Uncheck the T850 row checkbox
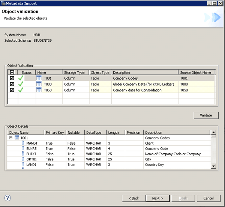225x207 pixels. [12, 90]
